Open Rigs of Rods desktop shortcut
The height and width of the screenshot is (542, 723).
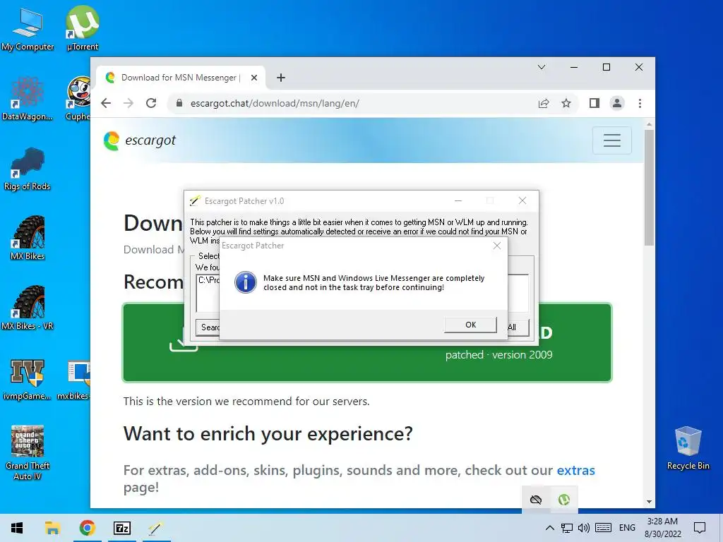[28, 169]
